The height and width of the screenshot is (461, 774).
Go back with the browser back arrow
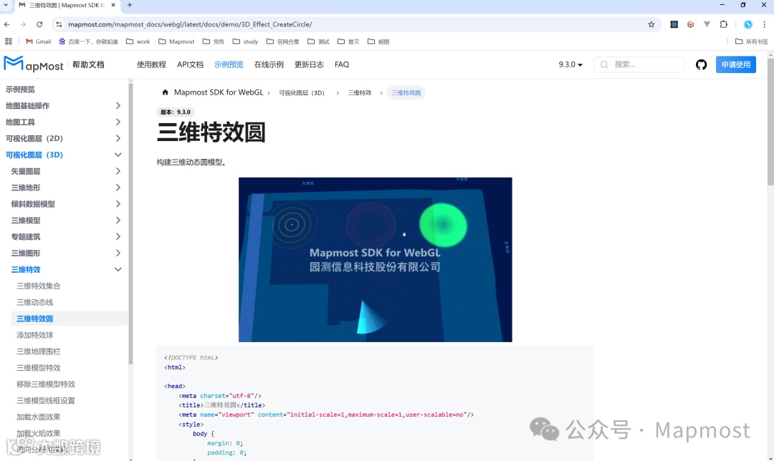click(6, 24)
